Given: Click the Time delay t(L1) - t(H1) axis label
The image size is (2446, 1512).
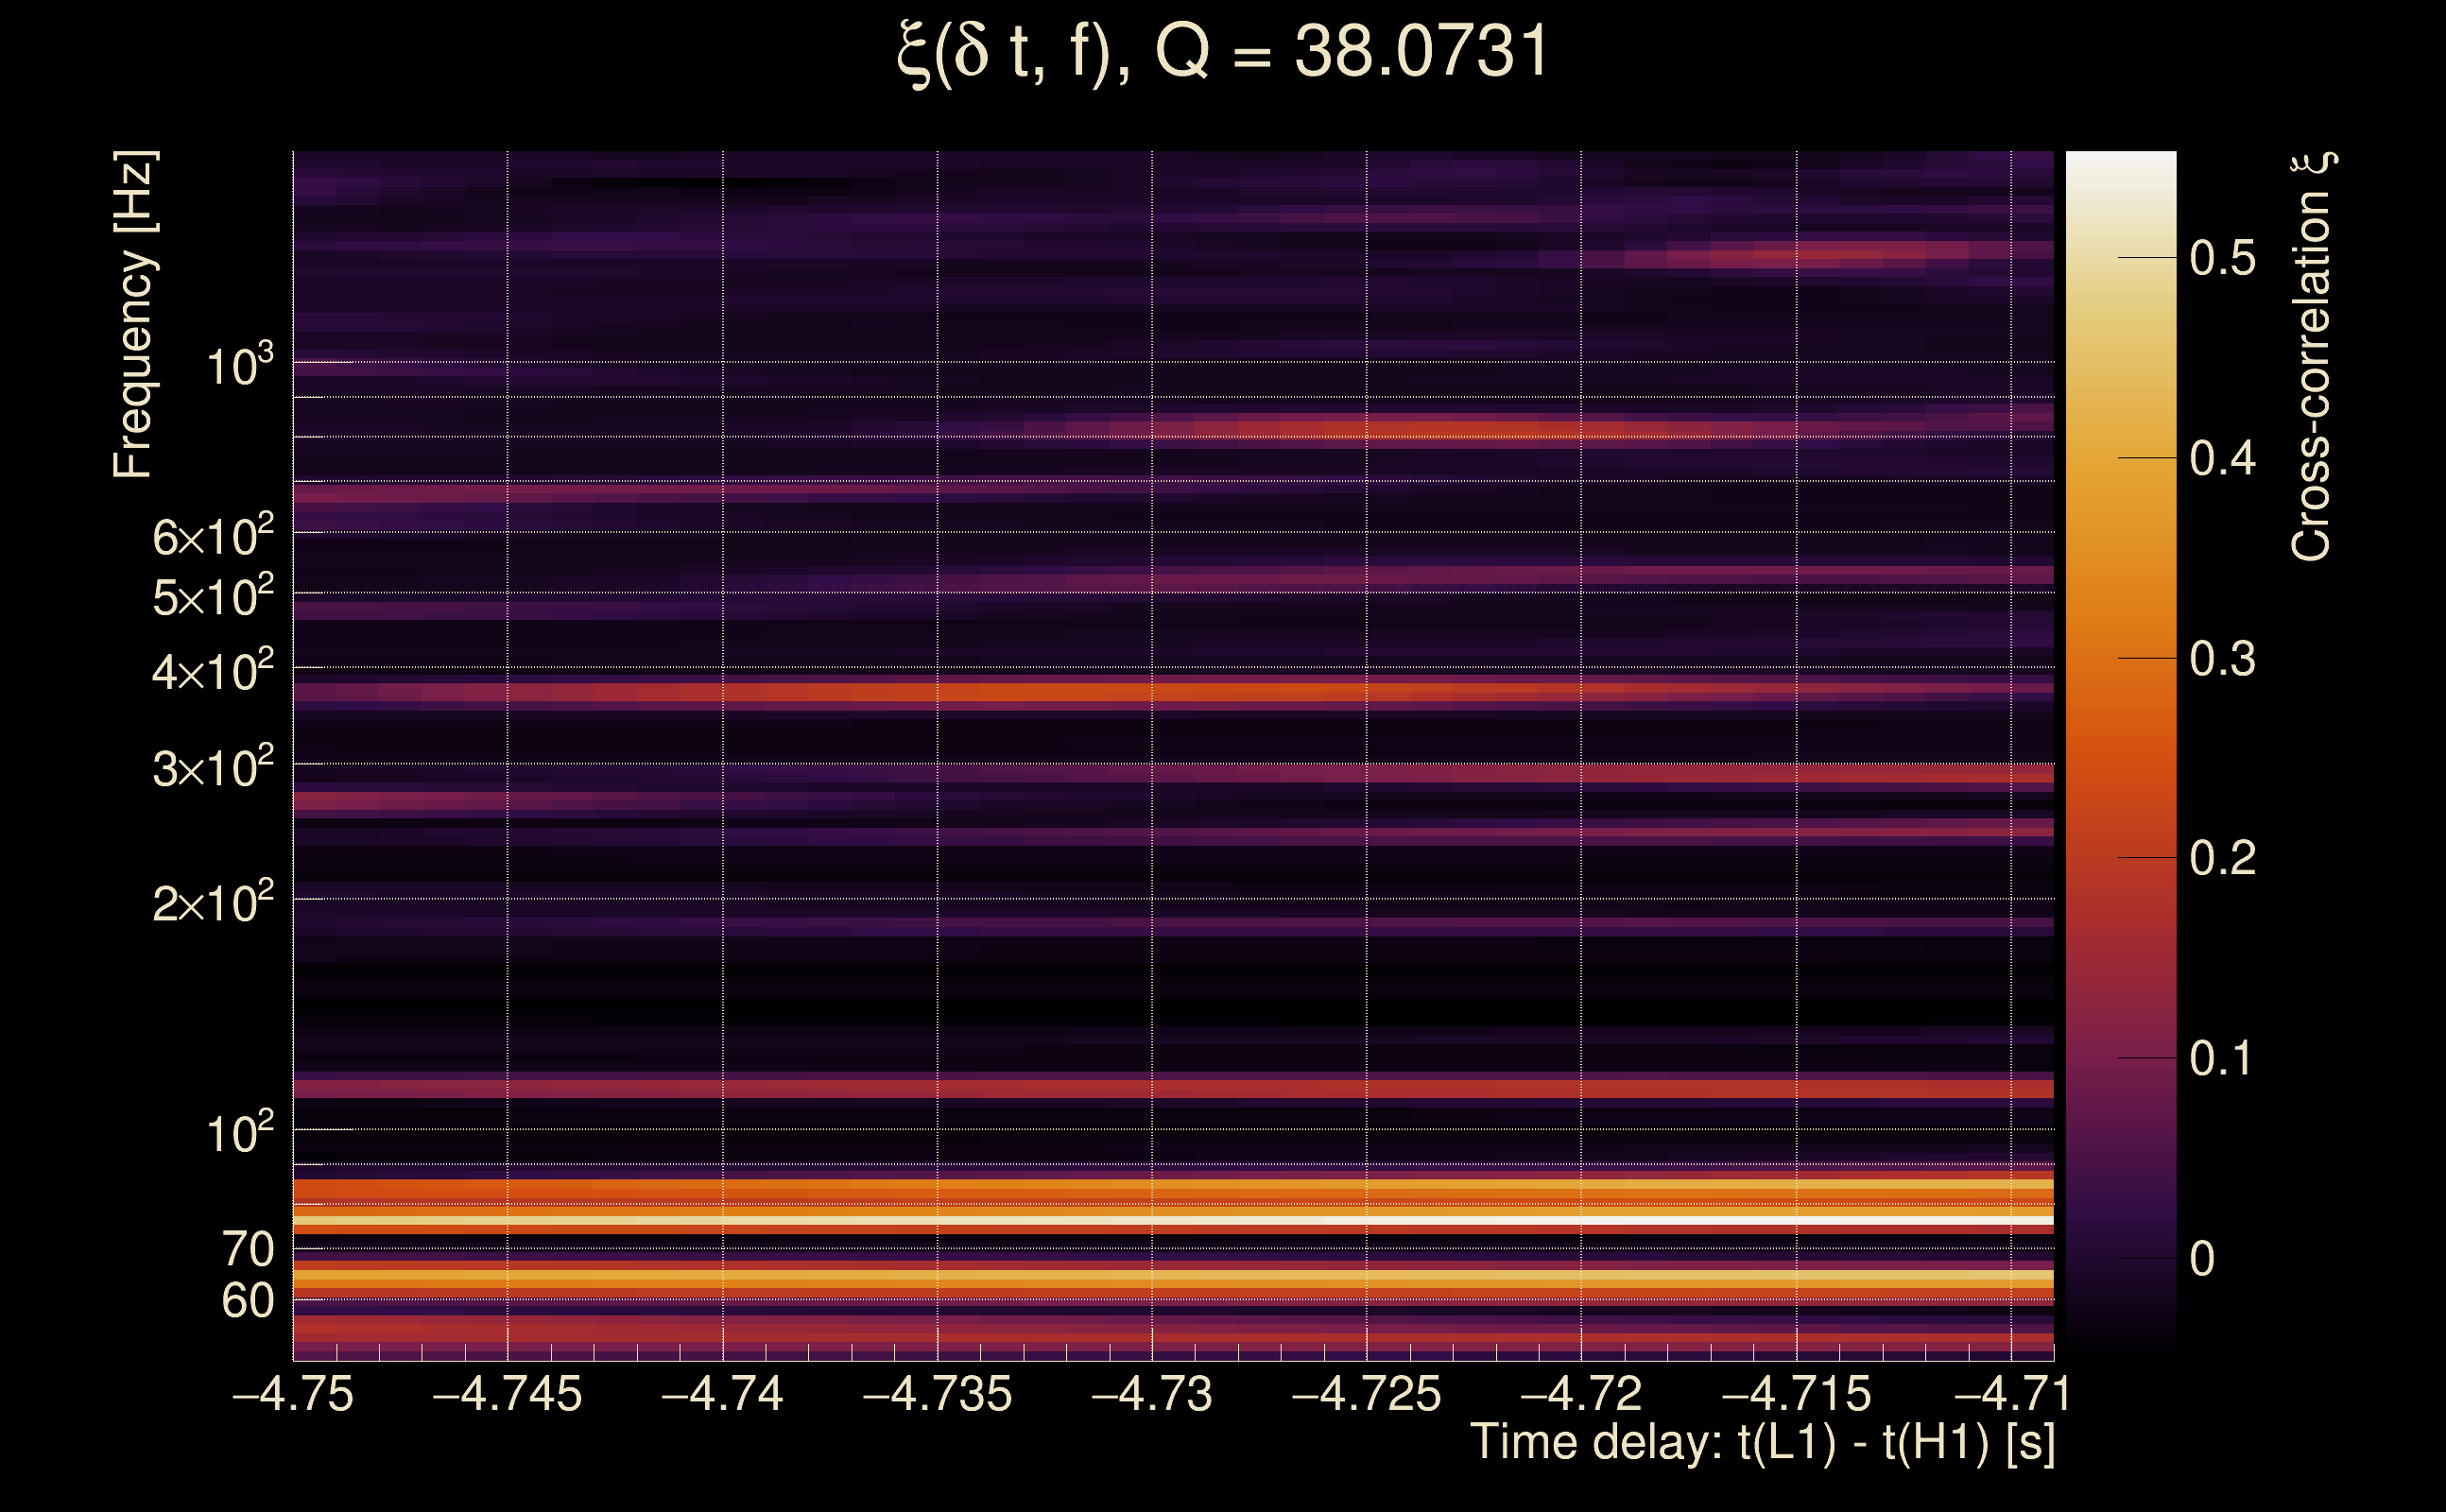Looking at the screenshot, I should pos(1762,1443).
